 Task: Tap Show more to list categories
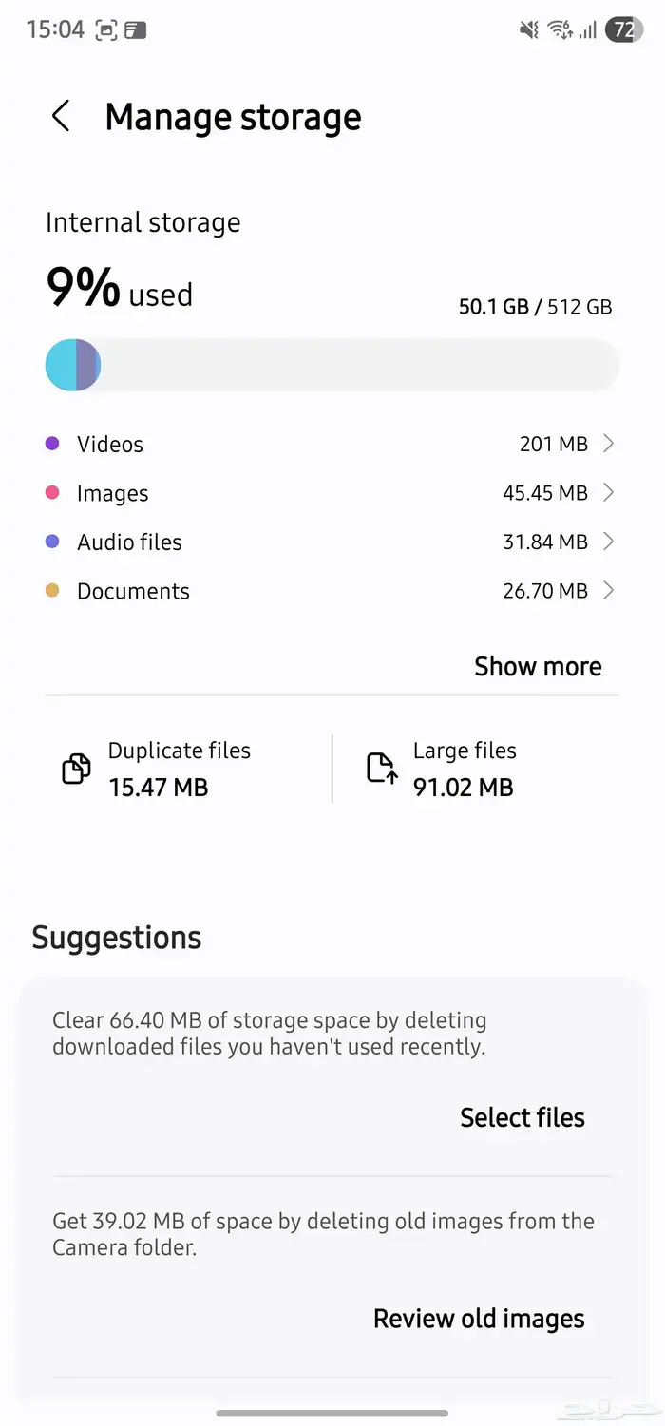(x=538, y=667)
